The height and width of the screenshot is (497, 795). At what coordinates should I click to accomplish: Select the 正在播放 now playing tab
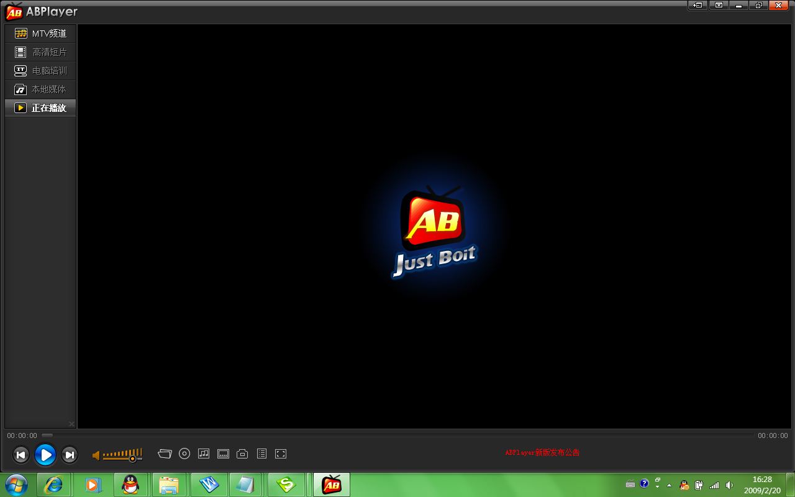[x=40, y=108]
